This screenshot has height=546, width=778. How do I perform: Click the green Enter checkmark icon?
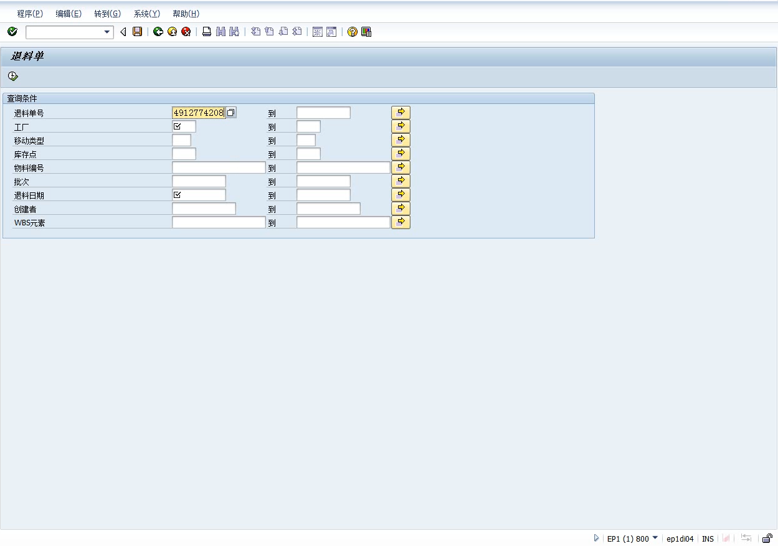(x=12, y=32)
